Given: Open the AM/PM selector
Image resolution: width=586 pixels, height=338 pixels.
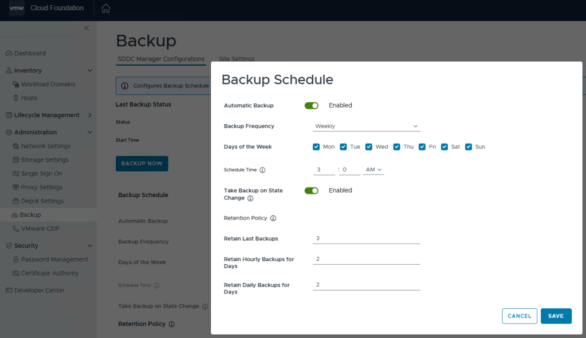Looking at the screenshot, I should pyautogui.click(x=373, y=170).
